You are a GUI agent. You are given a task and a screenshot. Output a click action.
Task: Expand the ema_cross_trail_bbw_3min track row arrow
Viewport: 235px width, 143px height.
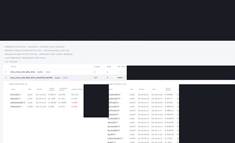tap(6, 72)
